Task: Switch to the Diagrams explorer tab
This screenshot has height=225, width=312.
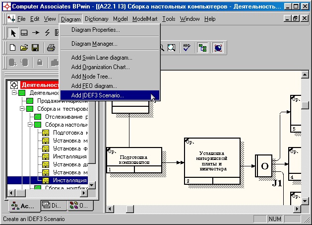Action: 54,205
